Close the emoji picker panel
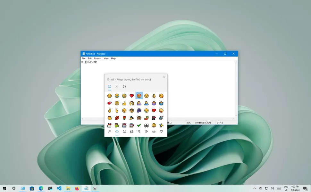Image resolution: width=311 pixels, height=192 pixels. click(164, 77)
